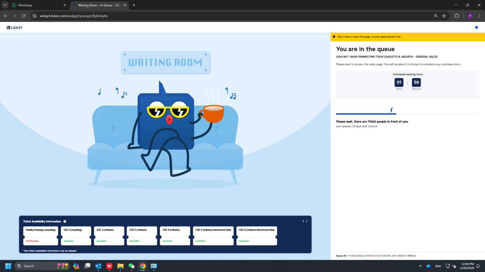485x272 pixels.
Task: Select the Duality Package (standing) ticket card
Action: pyautogui.click(x=41, y=236)
